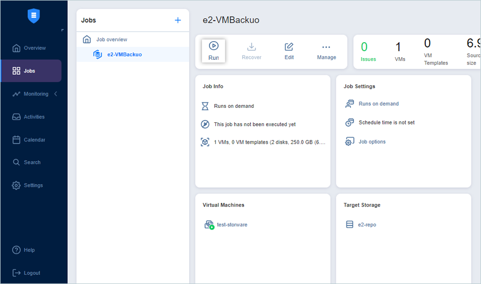Click the 0 Issues counter
Image resolution: width=481 pixels, height=284 pixels.
[x=368, y=51]
